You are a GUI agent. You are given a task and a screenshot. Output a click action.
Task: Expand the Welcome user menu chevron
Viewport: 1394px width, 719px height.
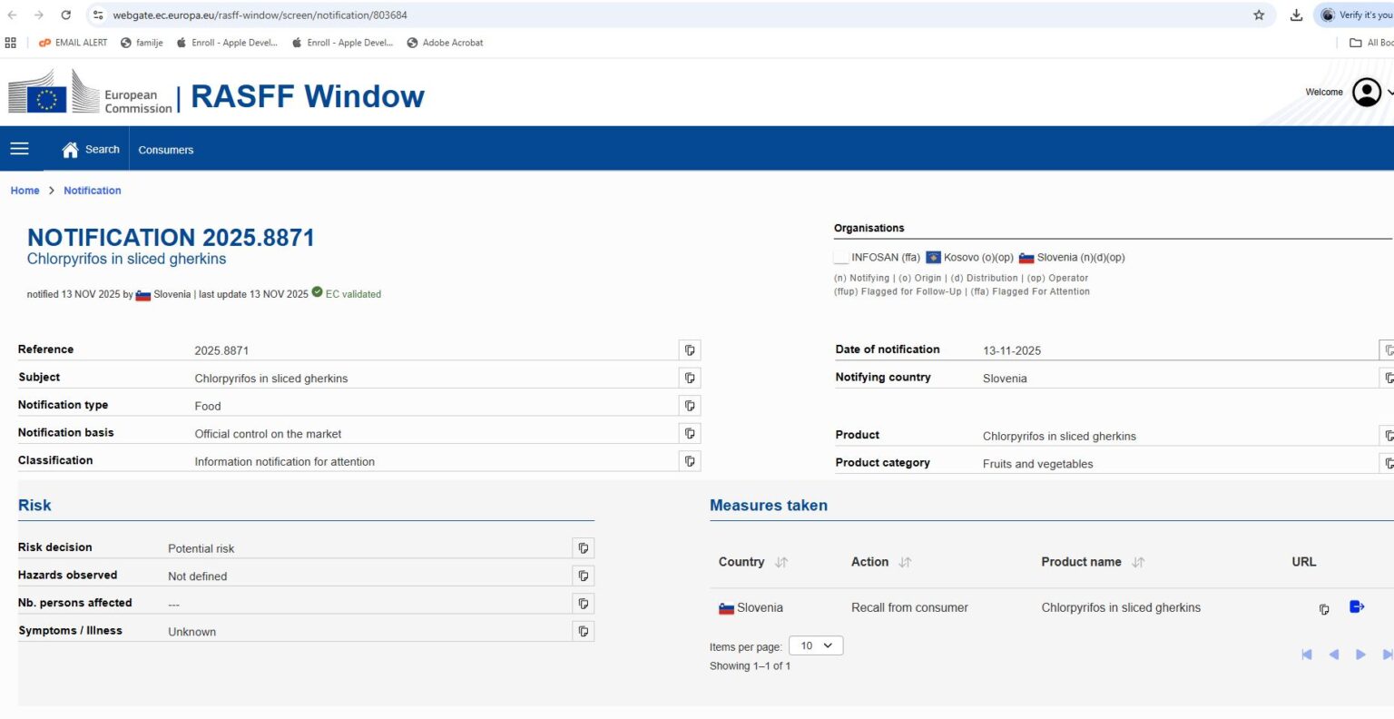click(x=1389, y=93)
